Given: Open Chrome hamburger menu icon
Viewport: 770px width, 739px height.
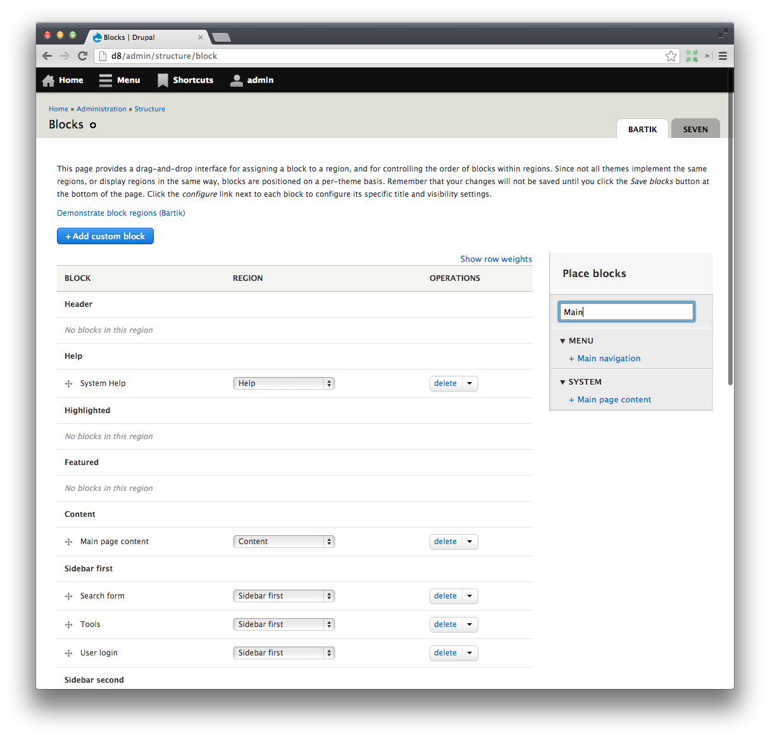Looking at the screenshot, I should (723, 56).
